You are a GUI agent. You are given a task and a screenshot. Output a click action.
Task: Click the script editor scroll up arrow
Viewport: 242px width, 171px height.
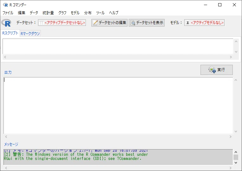coord(236,41)
